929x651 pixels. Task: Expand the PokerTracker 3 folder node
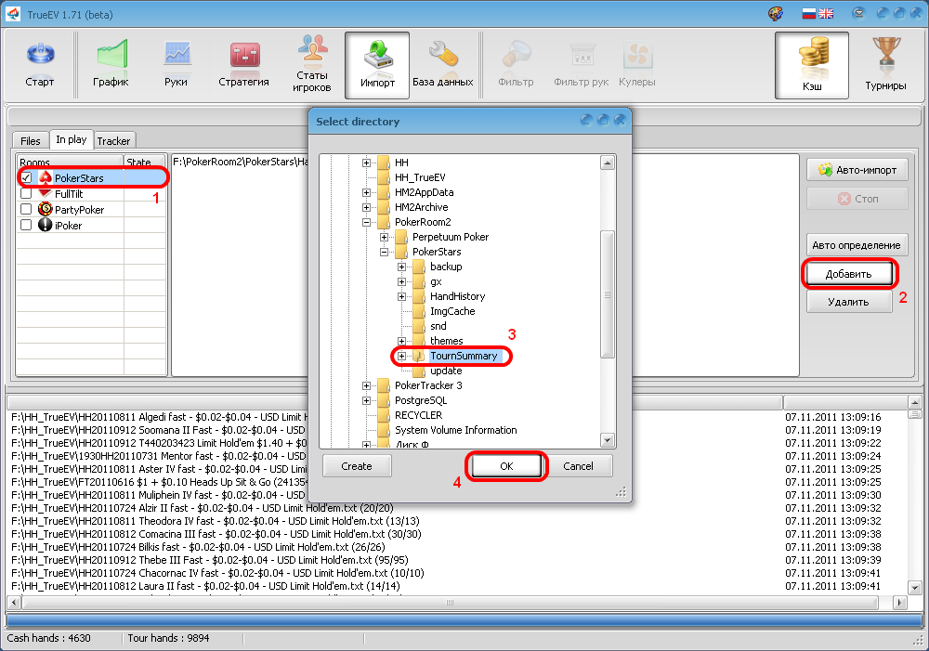point(366,385)
